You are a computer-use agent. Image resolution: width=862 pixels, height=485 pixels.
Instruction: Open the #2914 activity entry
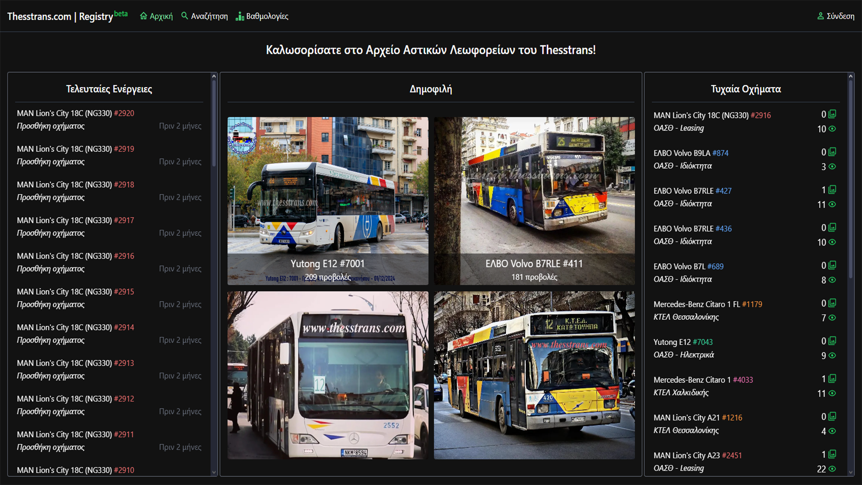(109, 334)
